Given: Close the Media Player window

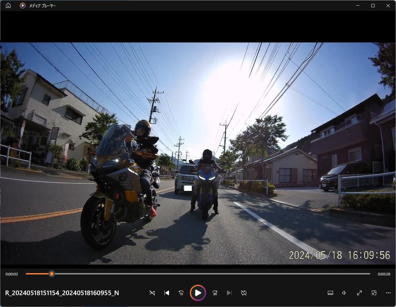Looking at the screenshot, I should coord(388,6).
